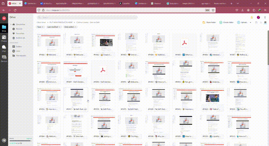Click the Share folder icon button

click(x=209, y=22)
